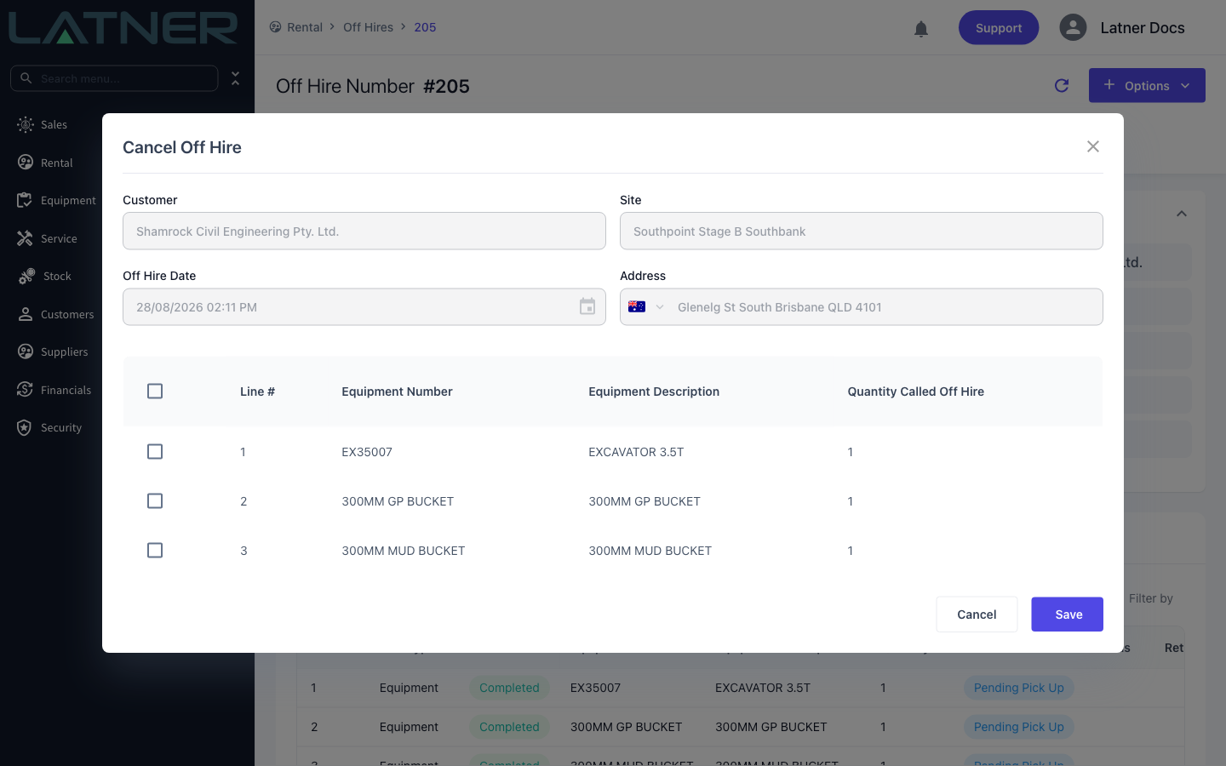The image size is (1226, 766).
Task: Close the Cancel Off Hire dialog
Action: coord(1093,146)
